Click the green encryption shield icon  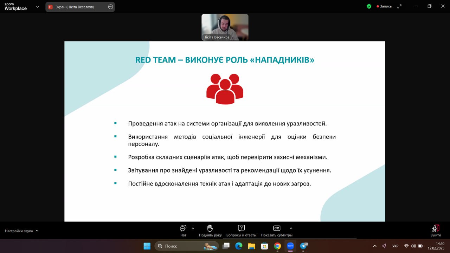369,6
